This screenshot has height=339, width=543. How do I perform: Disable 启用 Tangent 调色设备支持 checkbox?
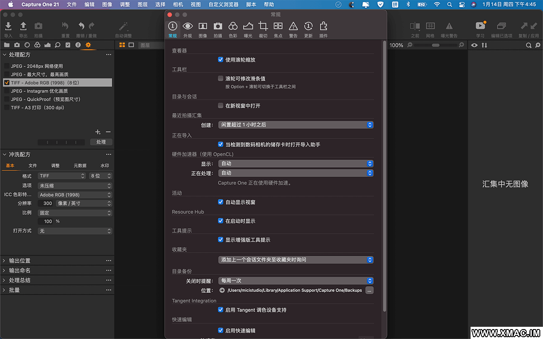pos(220,310)
